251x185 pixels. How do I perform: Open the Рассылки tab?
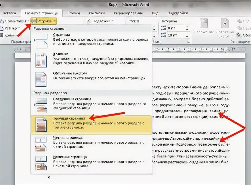coord(97,13)
